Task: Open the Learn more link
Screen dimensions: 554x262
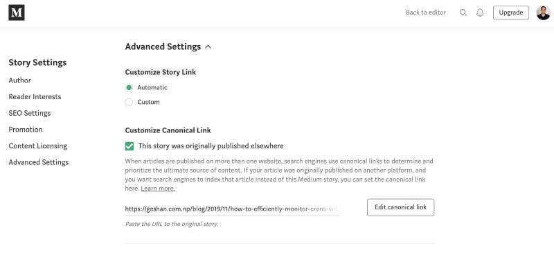Action: click(158, 189)
